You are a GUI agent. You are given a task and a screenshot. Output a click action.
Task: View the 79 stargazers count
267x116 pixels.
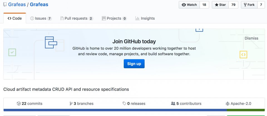tap(233, 5)
